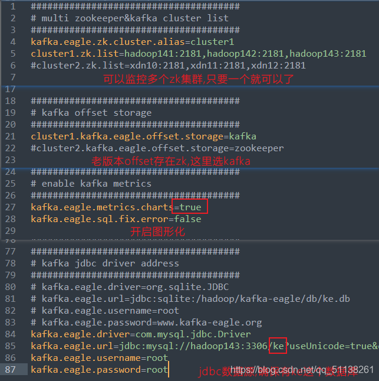This screenshot has height=381, width=379.
Task: Click 'kafka.eagle.username=root' on line 86
Action: [x=100, y=358]
